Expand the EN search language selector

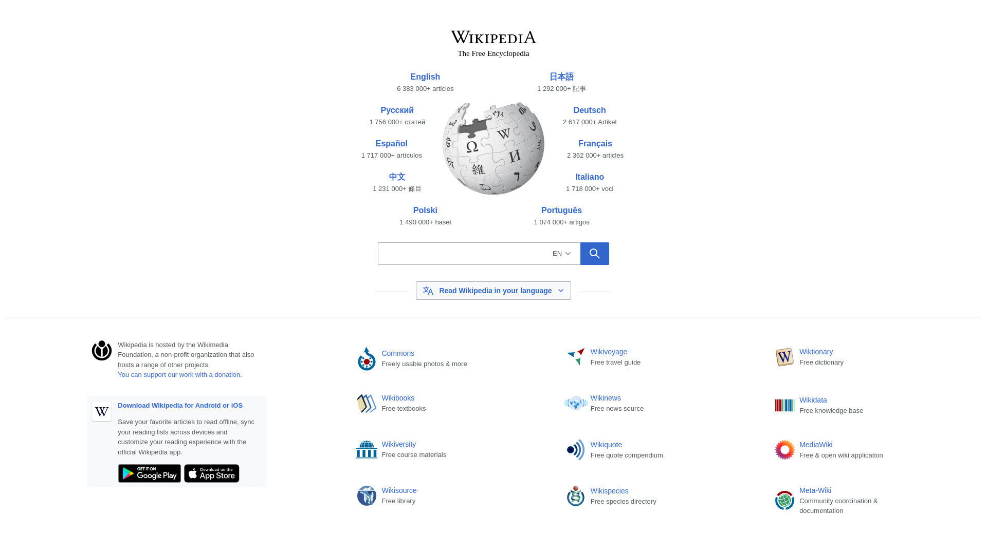click(x=561, y=254)
